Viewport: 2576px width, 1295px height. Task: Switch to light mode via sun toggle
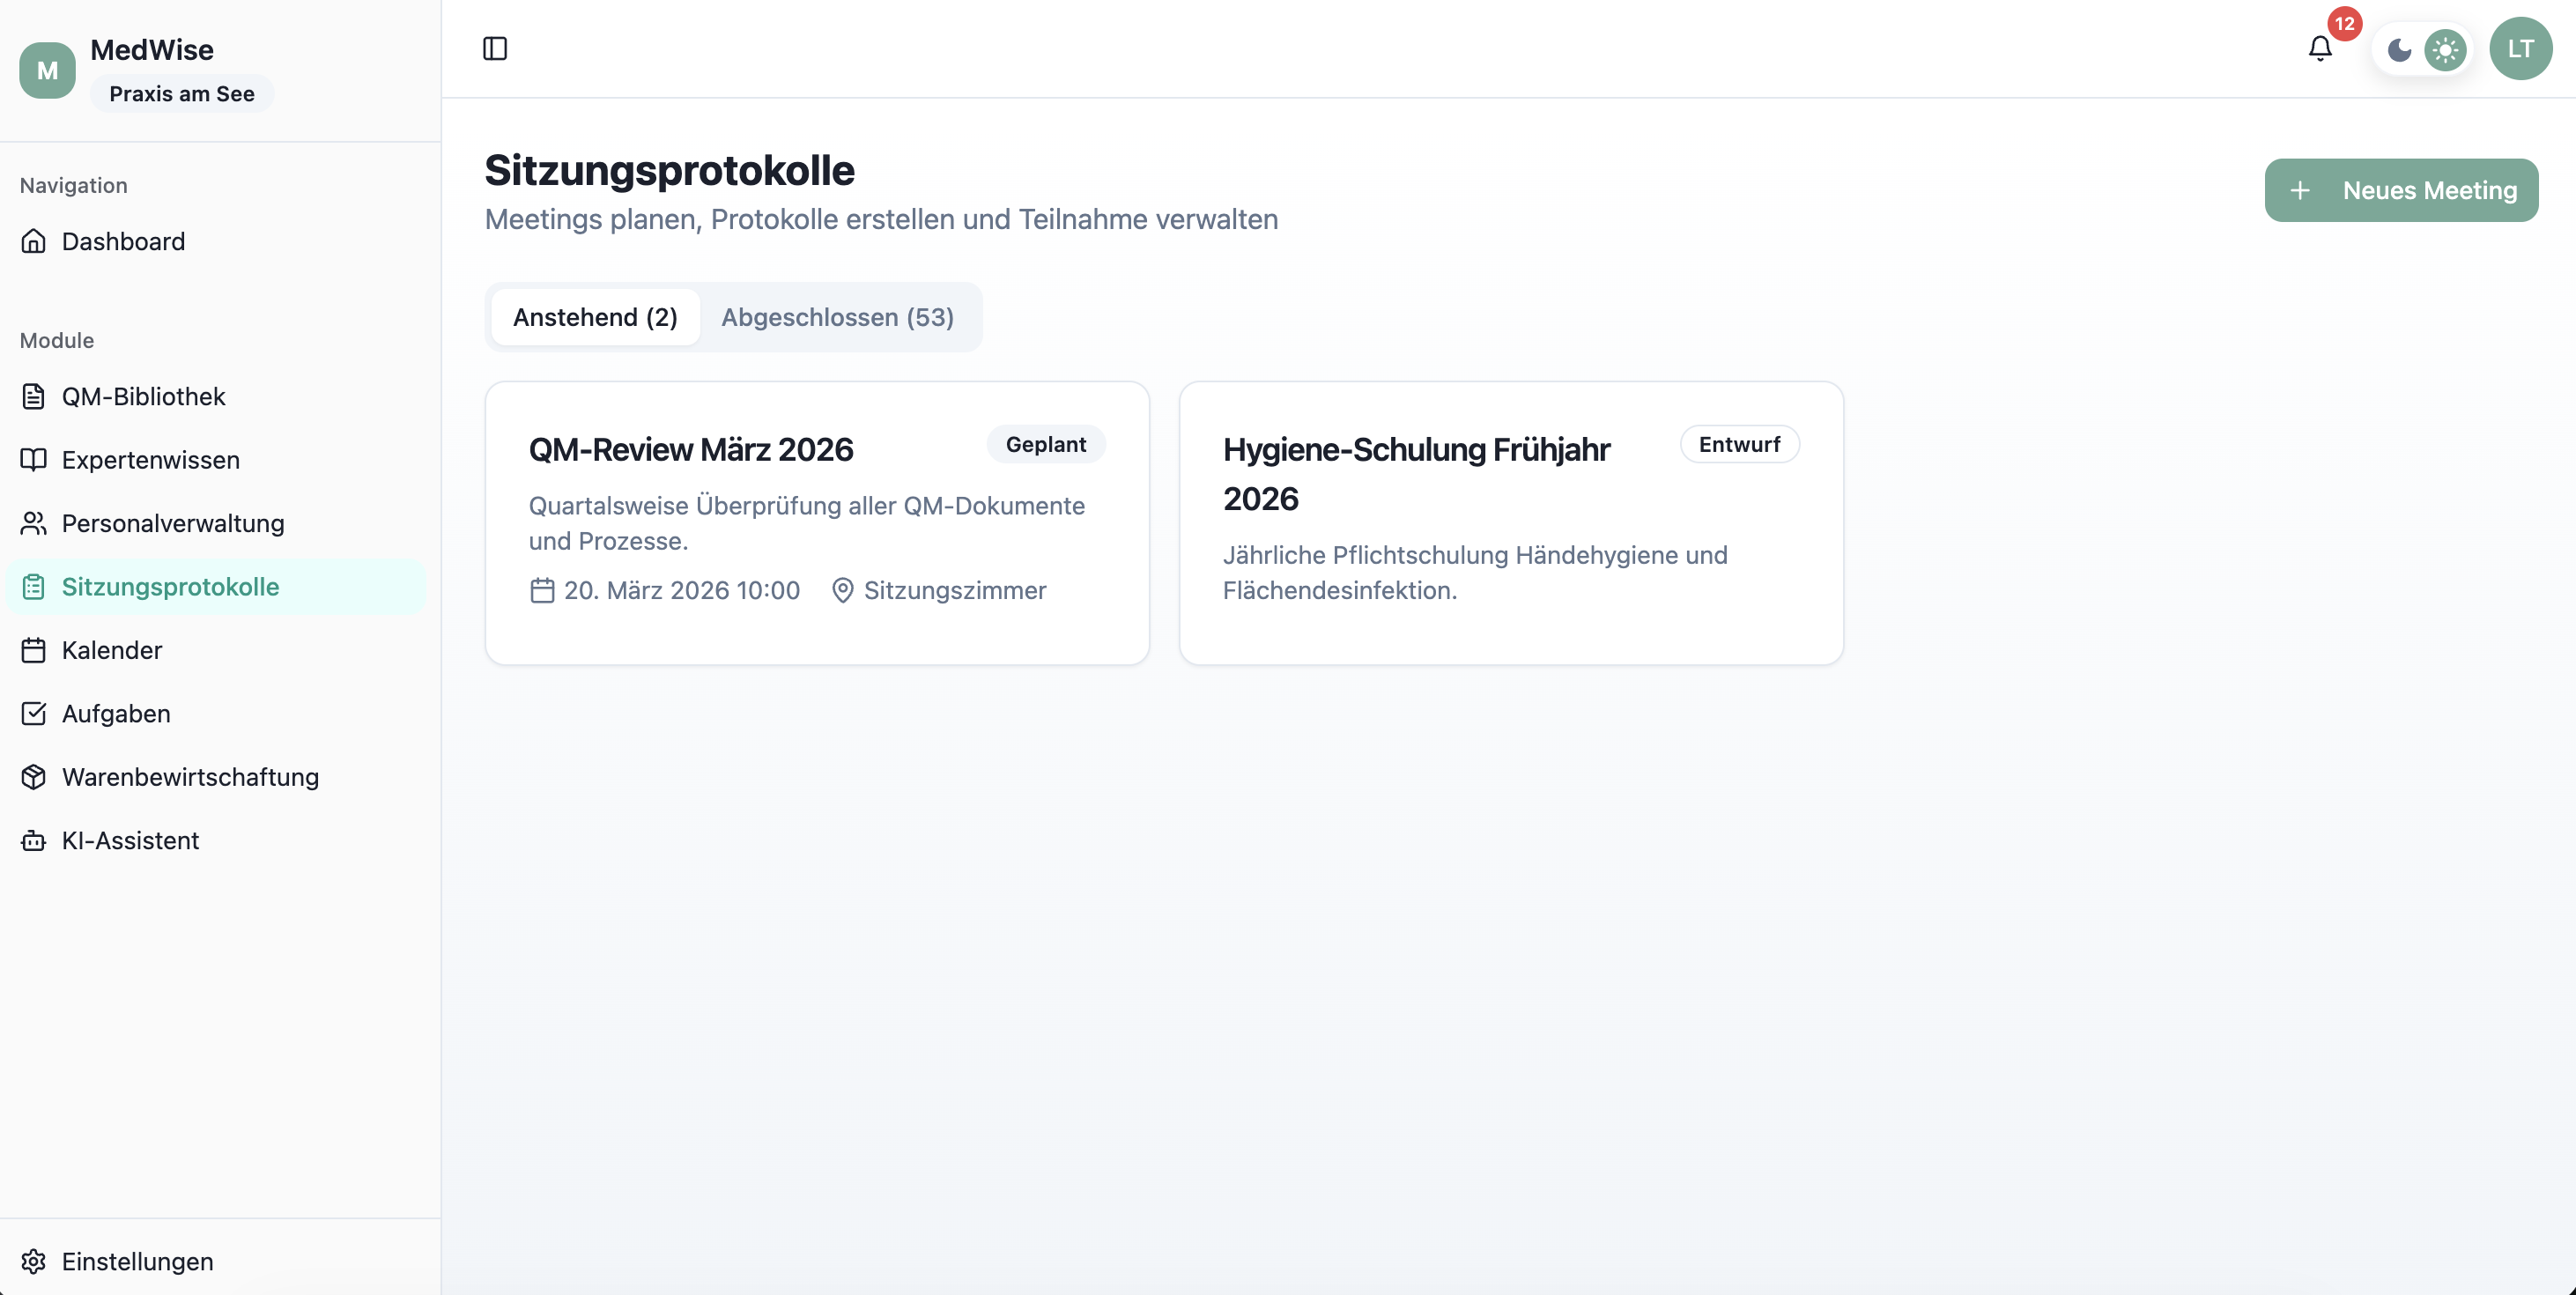click(x=2446, y=49)
